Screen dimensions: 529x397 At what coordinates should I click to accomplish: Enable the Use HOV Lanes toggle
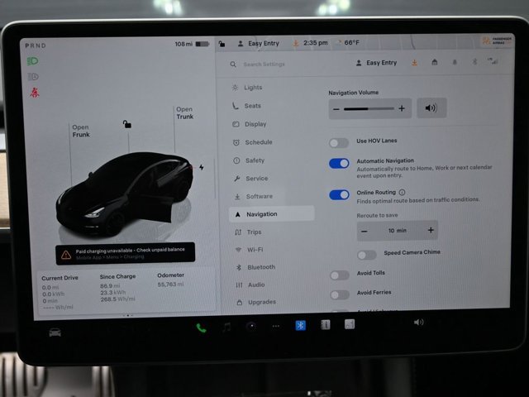click(339, 143)
